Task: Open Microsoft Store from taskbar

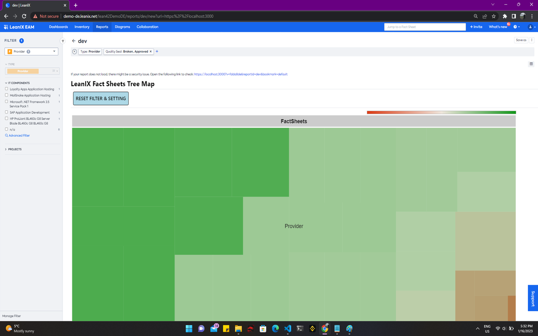Action: [263, 328]
